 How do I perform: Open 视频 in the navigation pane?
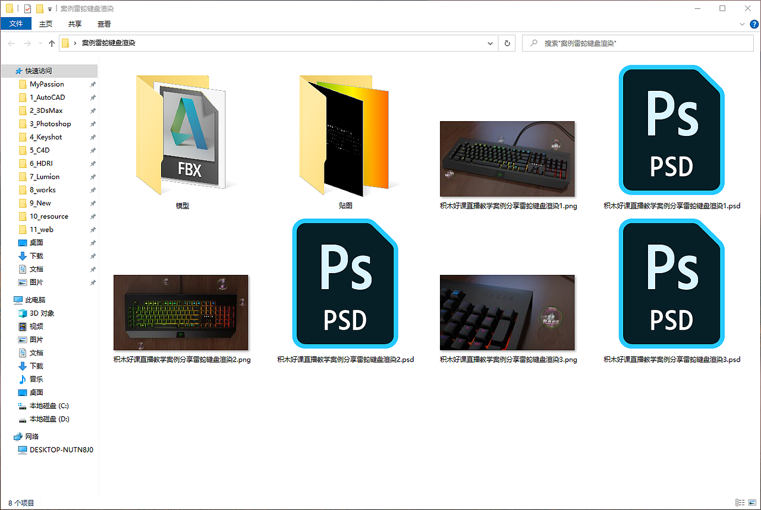[36, 327]
